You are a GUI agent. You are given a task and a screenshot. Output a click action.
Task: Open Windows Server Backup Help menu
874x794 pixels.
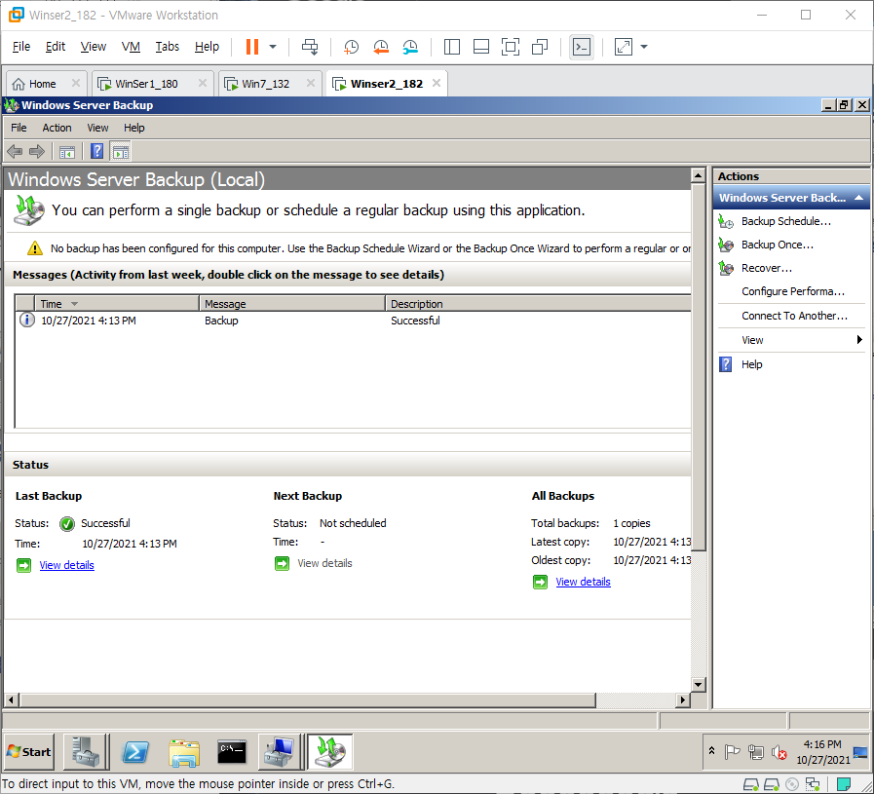tap(133, 128)
